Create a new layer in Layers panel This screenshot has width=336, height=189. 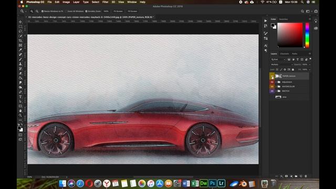(x=301, y=176)
